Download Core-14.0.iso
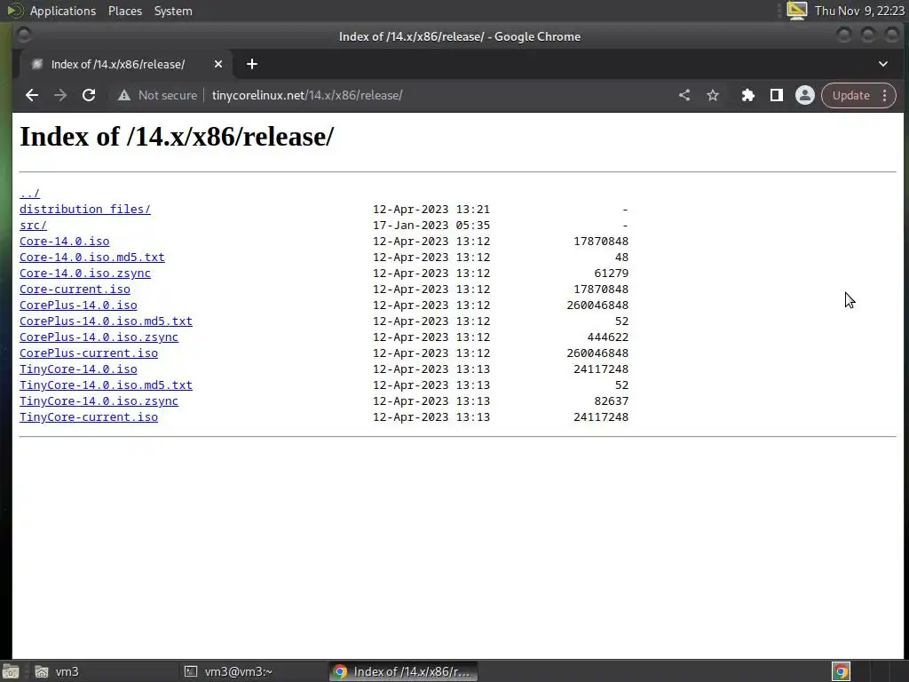909x682 pixels. click(x=64, y=242)
